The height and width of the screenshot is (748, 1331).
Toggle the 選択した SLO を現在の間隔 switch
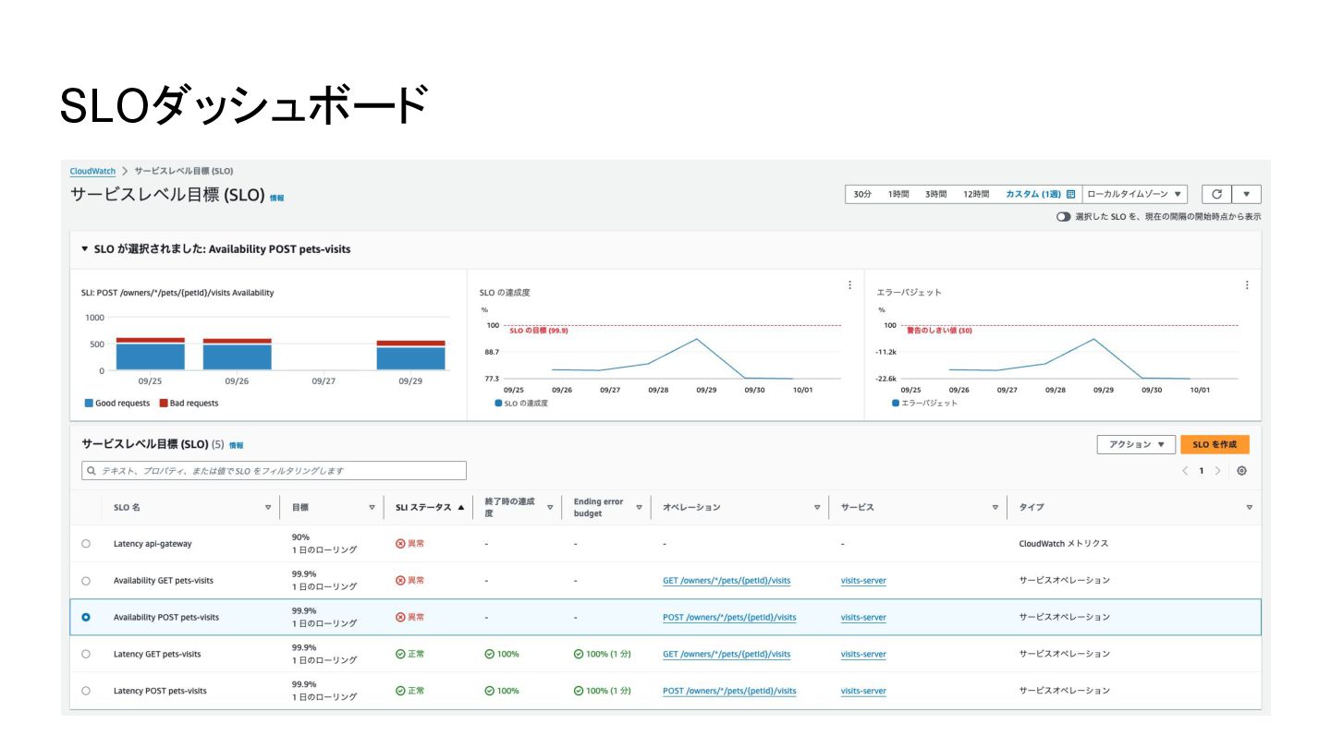pos(1063,217)
